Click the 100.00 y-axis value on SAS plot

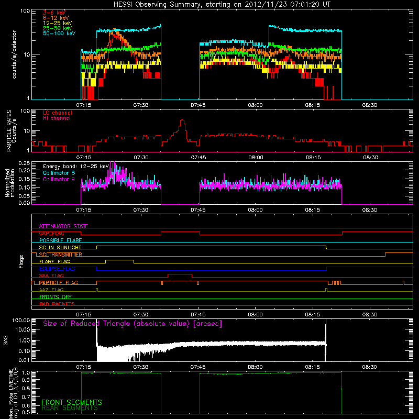tap(21, 321)
